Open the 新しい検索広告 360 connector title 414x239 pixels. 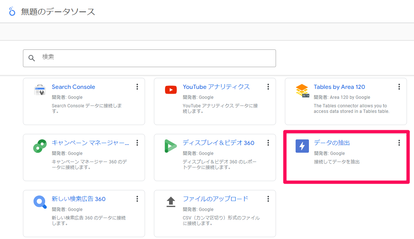tap(79, 199)
